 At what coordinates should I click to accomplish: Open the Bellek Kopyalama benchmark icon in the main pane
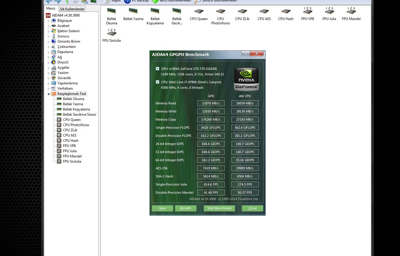155,17
